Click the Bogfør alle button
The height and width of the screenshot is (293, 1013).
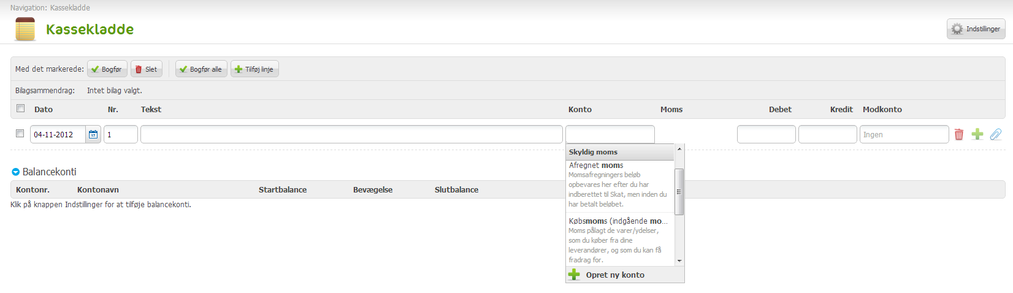pos(201,69)
